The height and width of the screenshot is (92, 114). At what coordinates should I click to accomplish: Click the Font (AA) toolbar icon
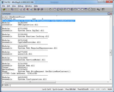click(x=98, y=9)
